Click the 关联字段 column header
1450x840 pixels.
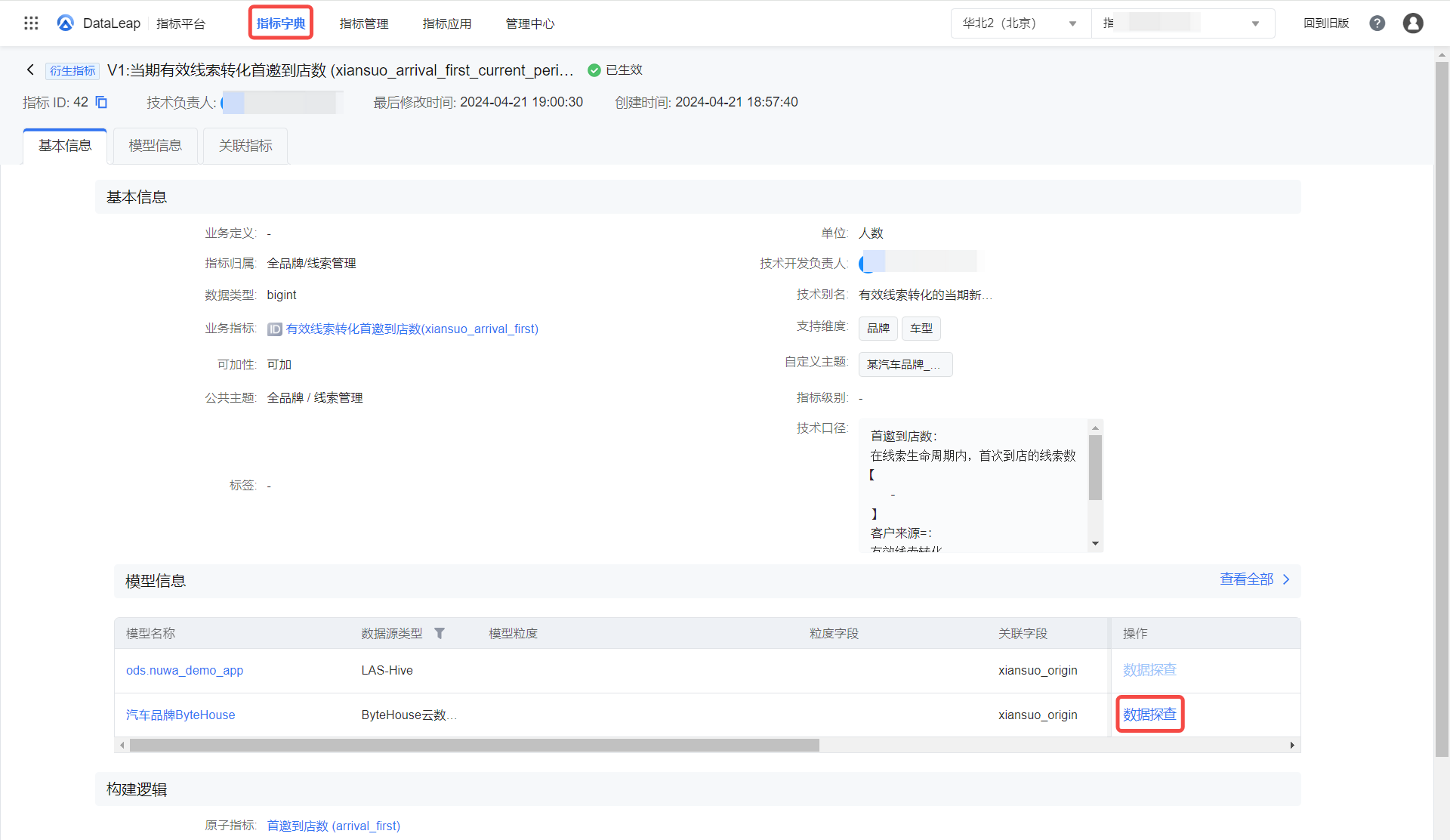click(x=1023, y=633)
